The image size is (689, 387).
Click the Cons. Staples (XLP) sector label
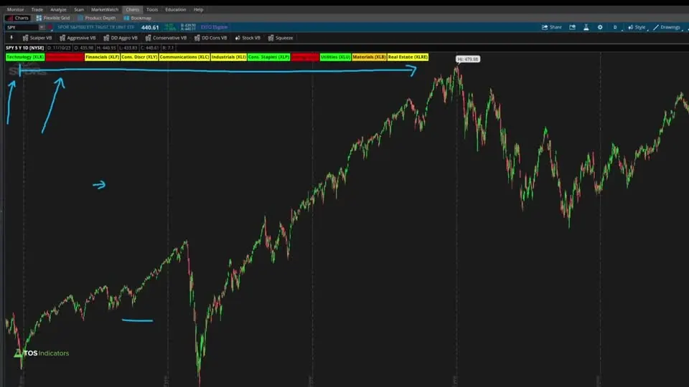click(268, 57)
